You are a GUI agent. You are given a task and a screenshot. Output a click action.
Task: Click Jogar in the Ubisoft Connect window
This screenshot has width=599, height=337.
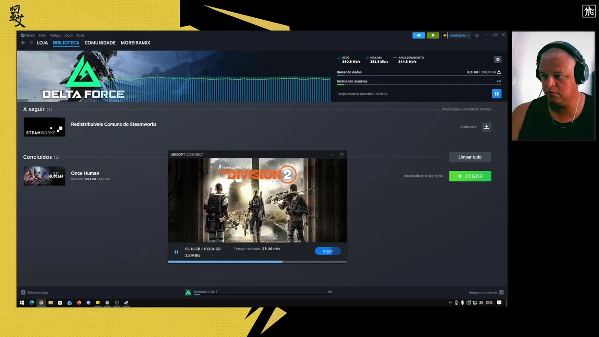click(328, 251)
